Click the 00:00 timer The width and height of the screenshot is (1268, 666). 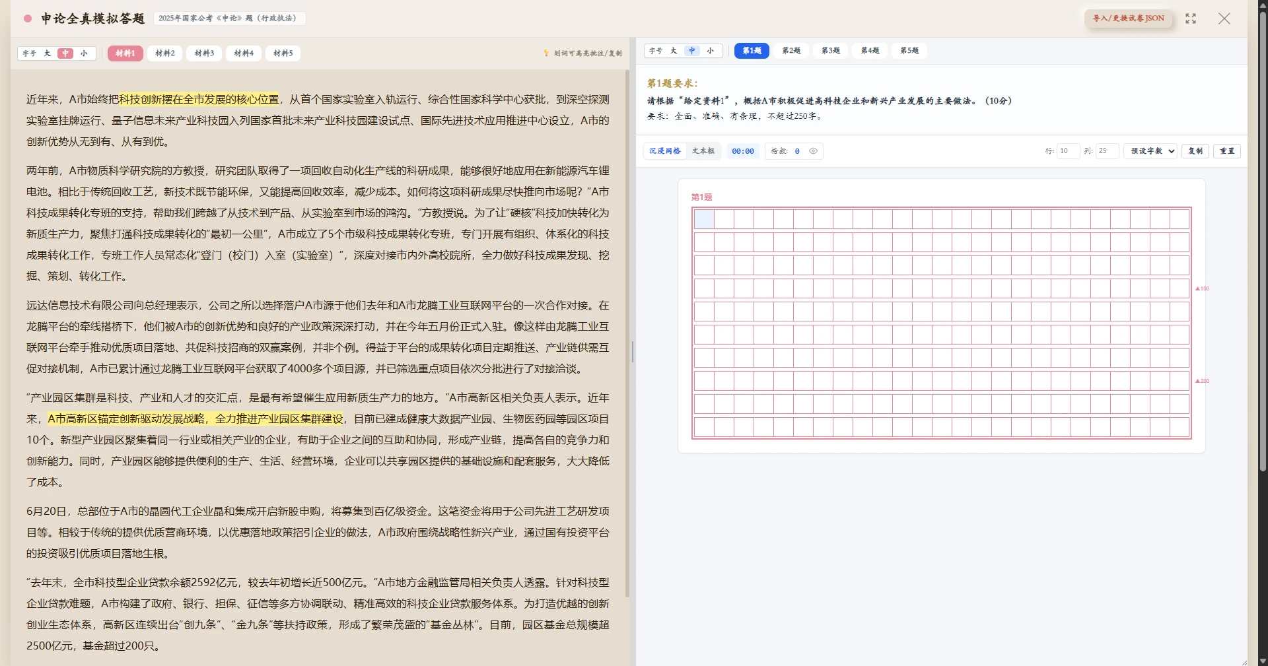[x=743, y=151]
